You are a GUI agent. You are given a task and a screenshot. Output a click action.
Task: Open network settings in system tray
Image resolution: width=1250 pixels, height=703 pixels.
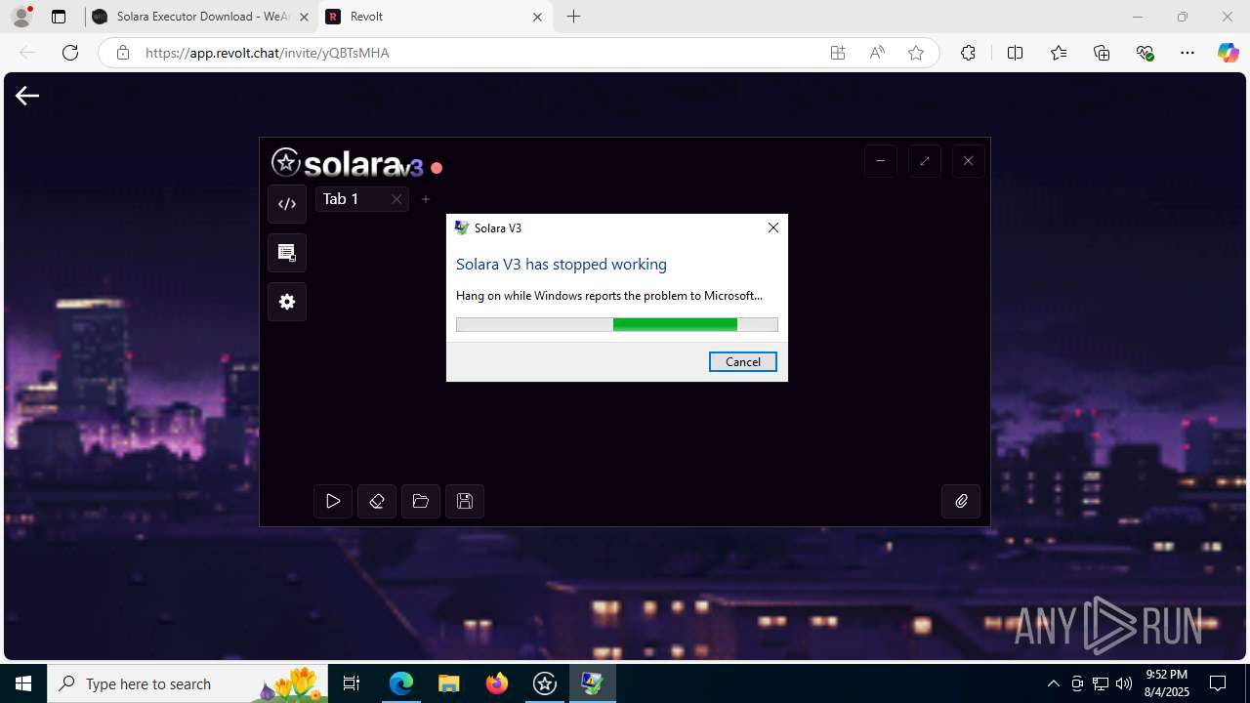pyautogui.click(x=1101, y=683)
